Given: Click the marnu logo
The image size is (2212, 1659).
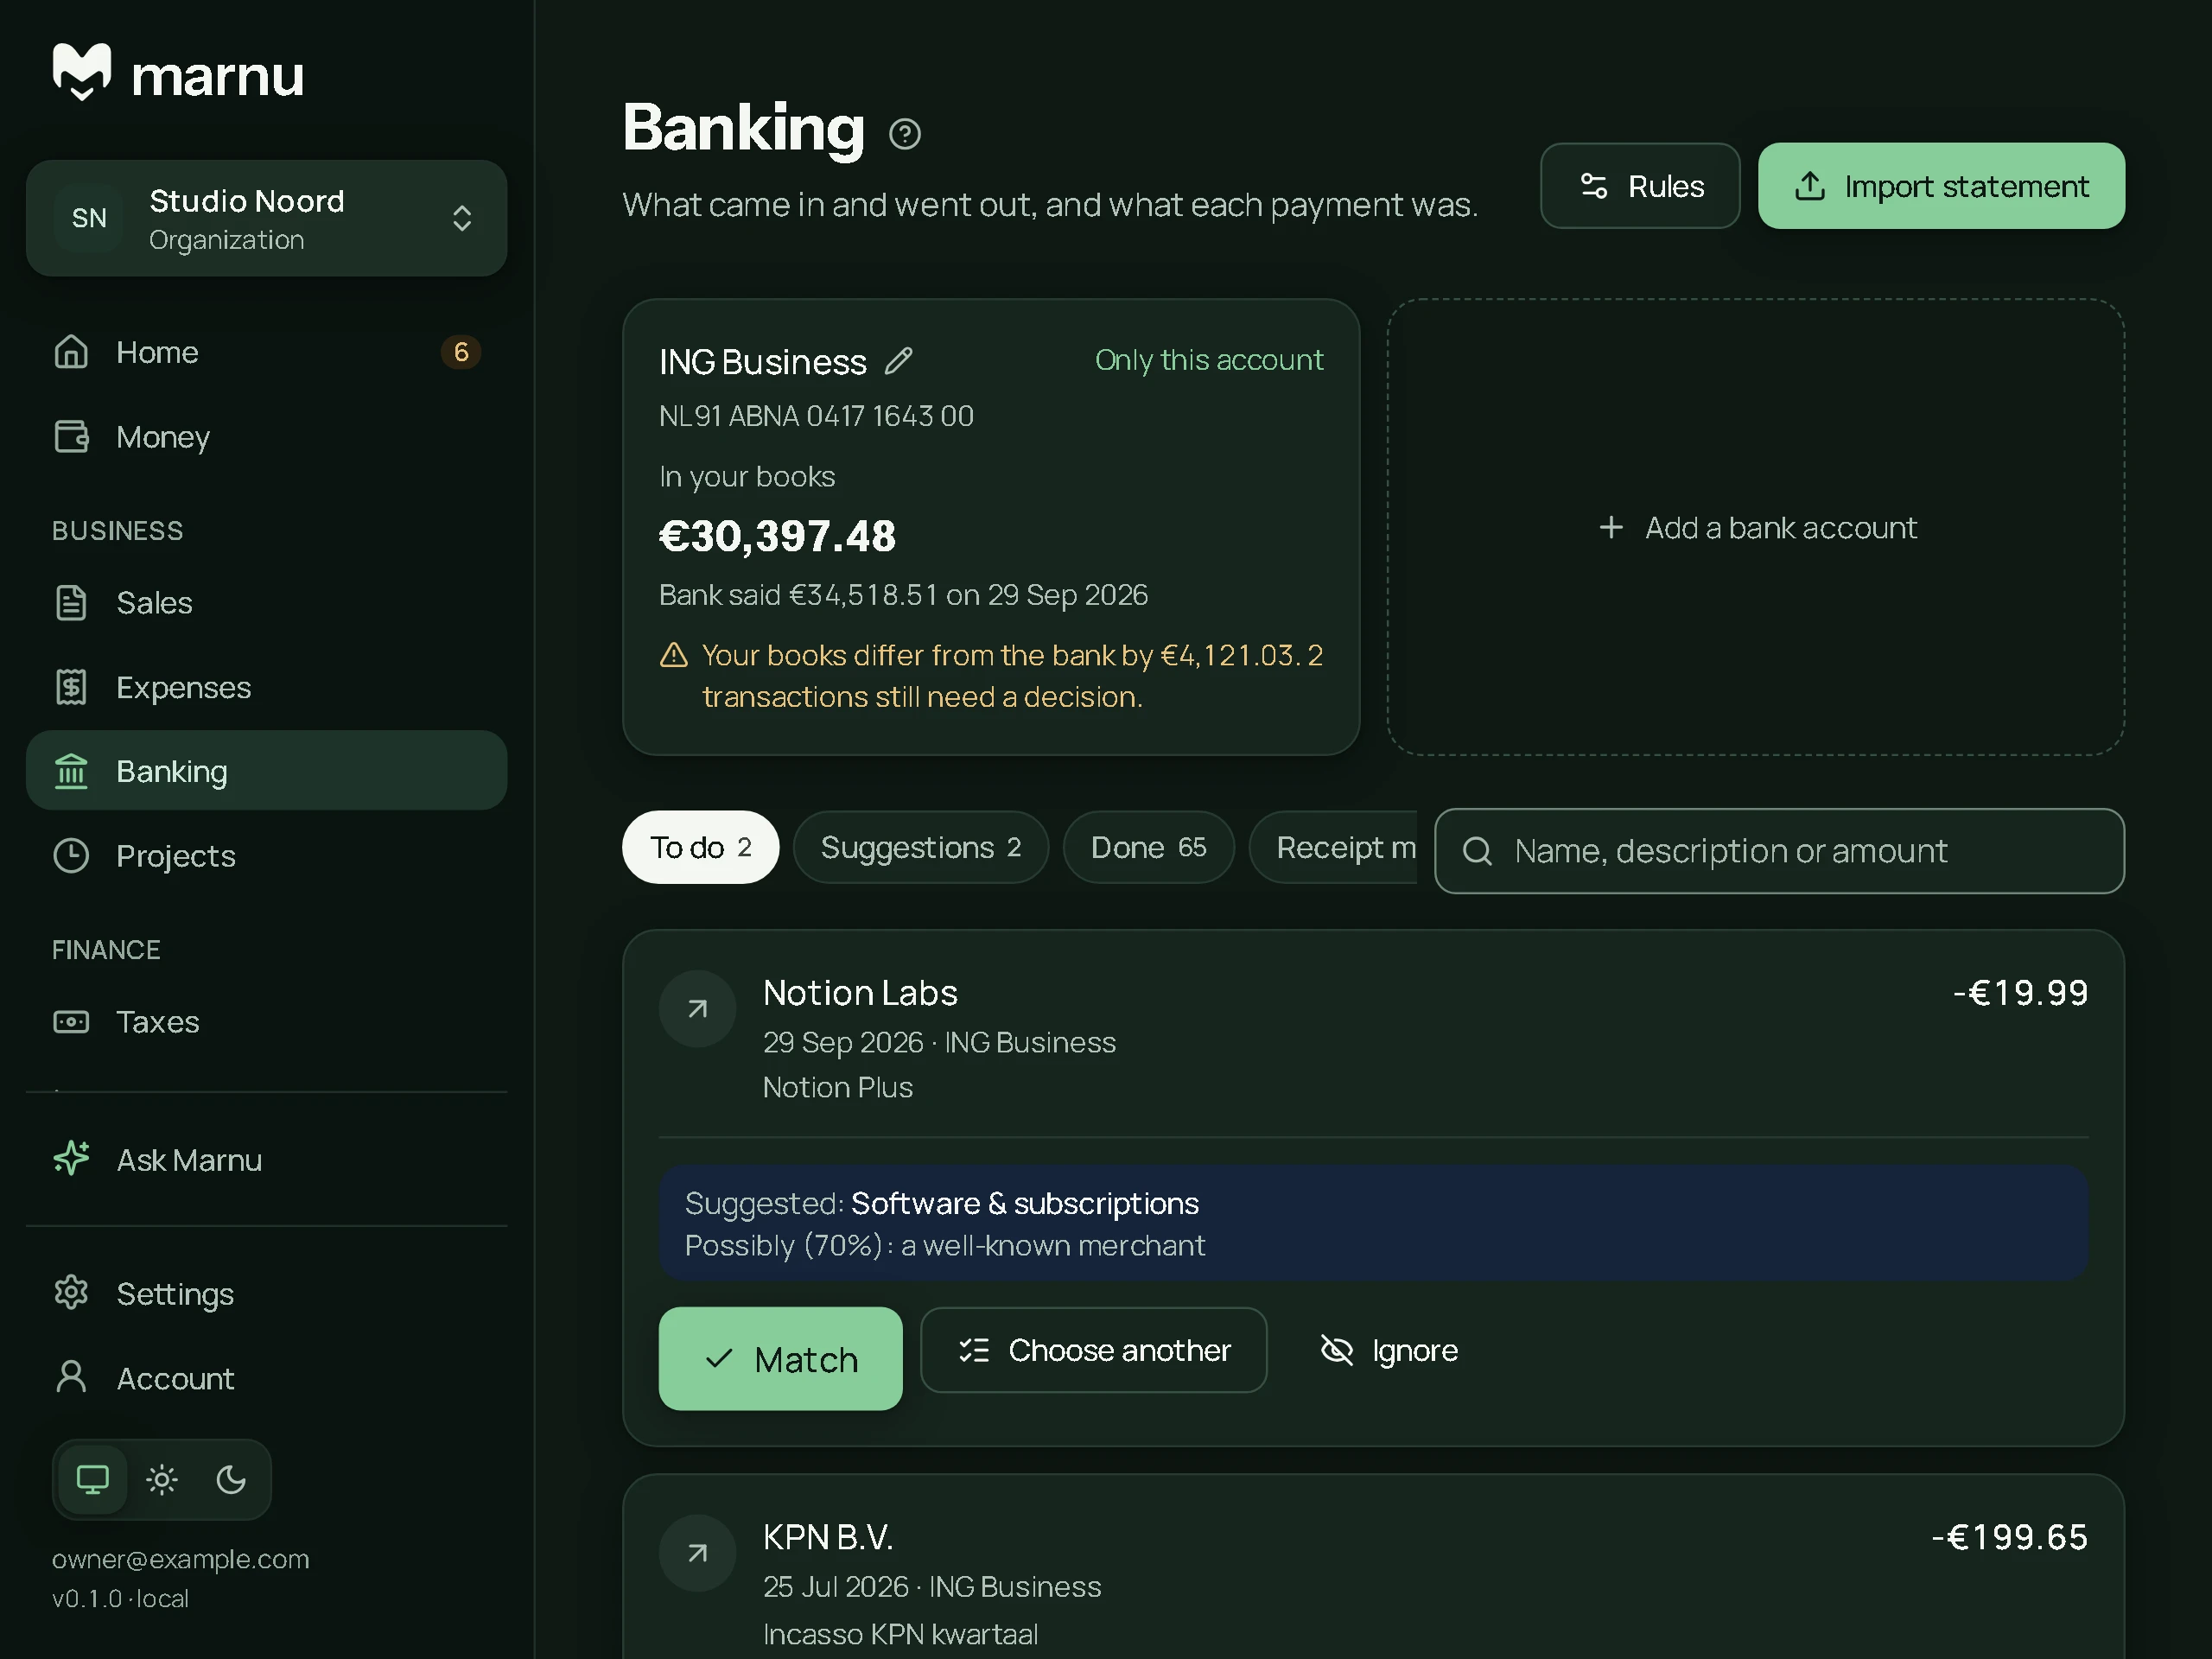Looking at the screenshot, I should [178, 73].
